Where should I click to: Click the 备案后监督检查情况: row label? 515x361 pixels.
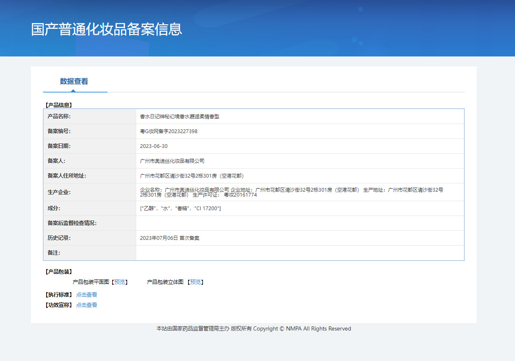click(x=72, y=223)
